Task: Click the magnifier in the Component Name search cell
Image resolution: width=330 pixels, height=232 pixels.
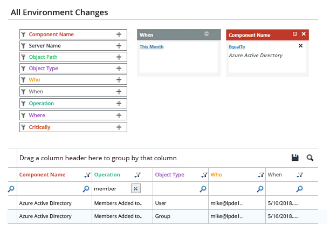Action: (x=86, y=189)
